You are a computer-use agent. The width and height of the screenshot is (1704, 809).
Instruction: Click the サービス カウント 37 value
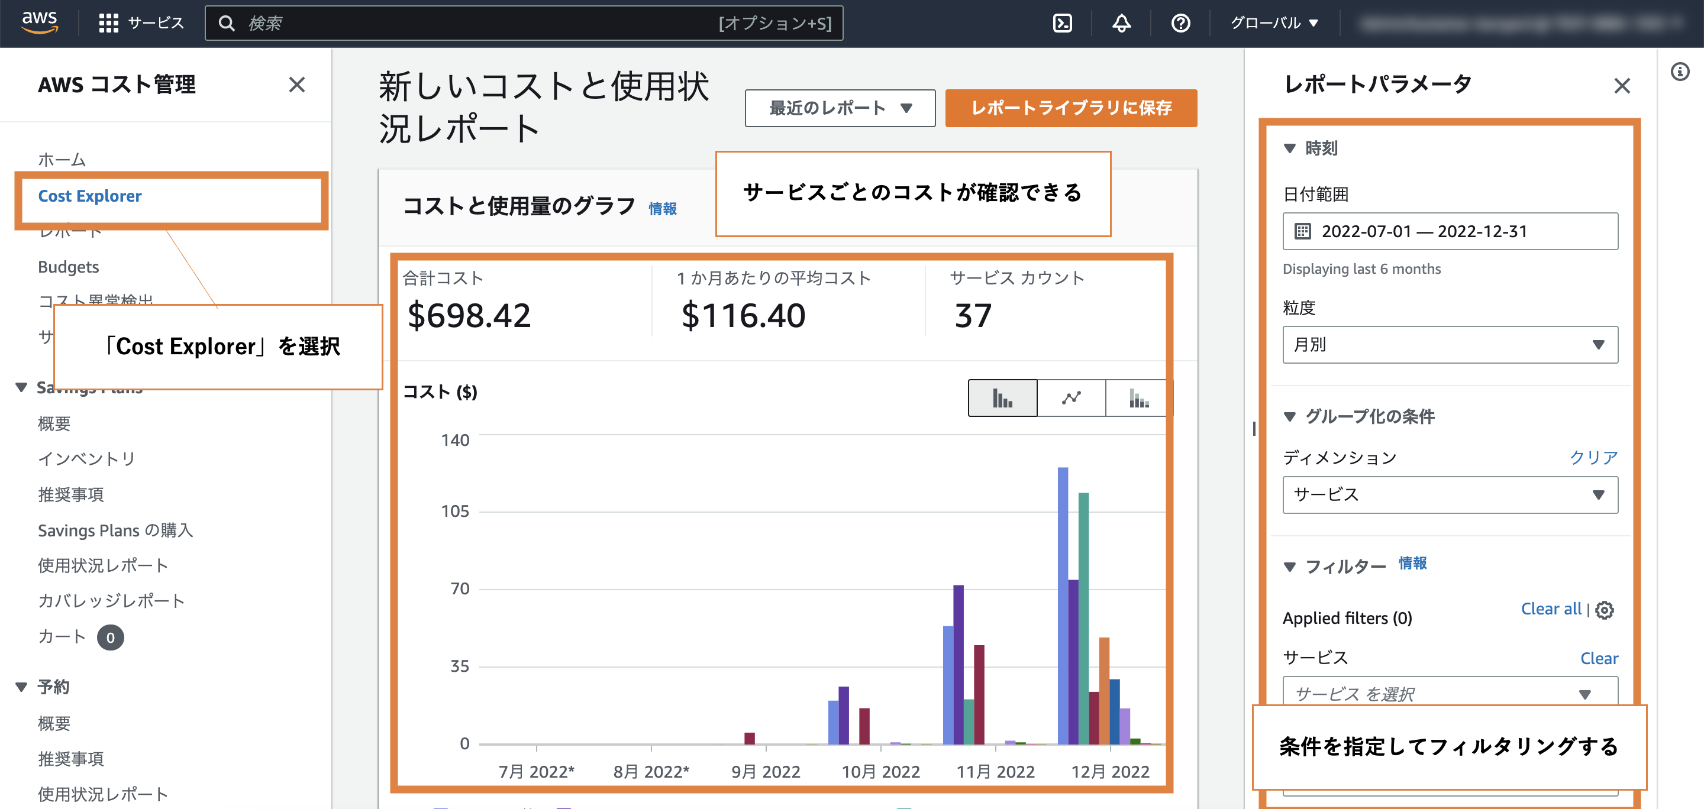[x=973, y=315]
